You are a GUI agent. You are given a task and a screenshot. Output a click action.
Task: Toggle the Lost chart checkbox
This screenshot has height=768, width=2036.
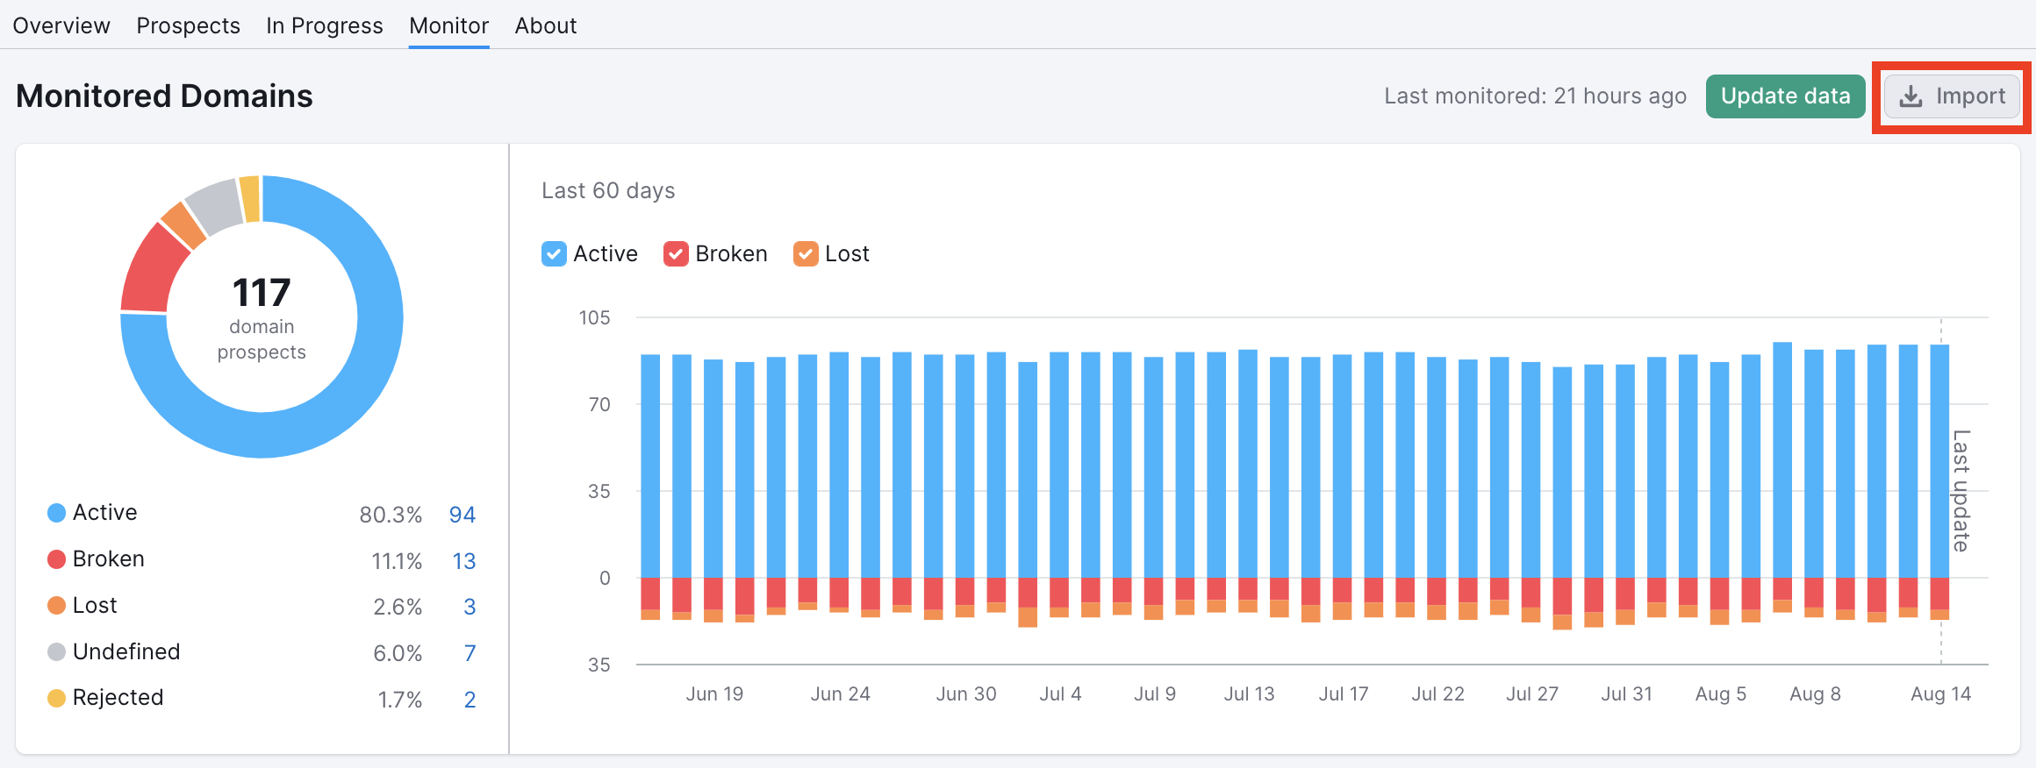click(806, 254)
